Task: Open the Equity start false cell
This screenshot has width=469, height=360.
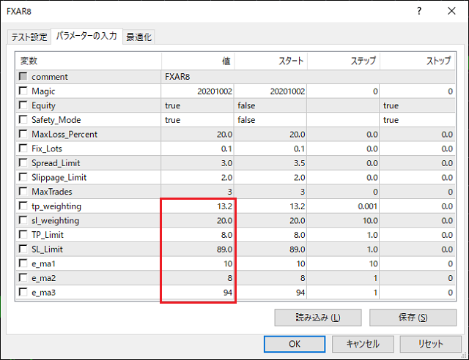Action: point(270,105)
